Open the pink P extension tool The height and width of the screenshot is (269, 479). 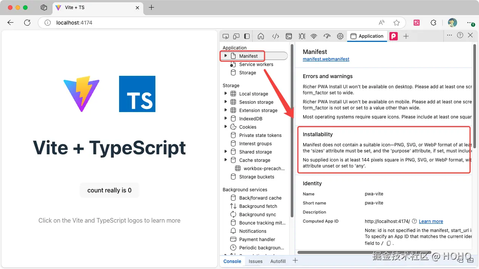coord(394,36)
